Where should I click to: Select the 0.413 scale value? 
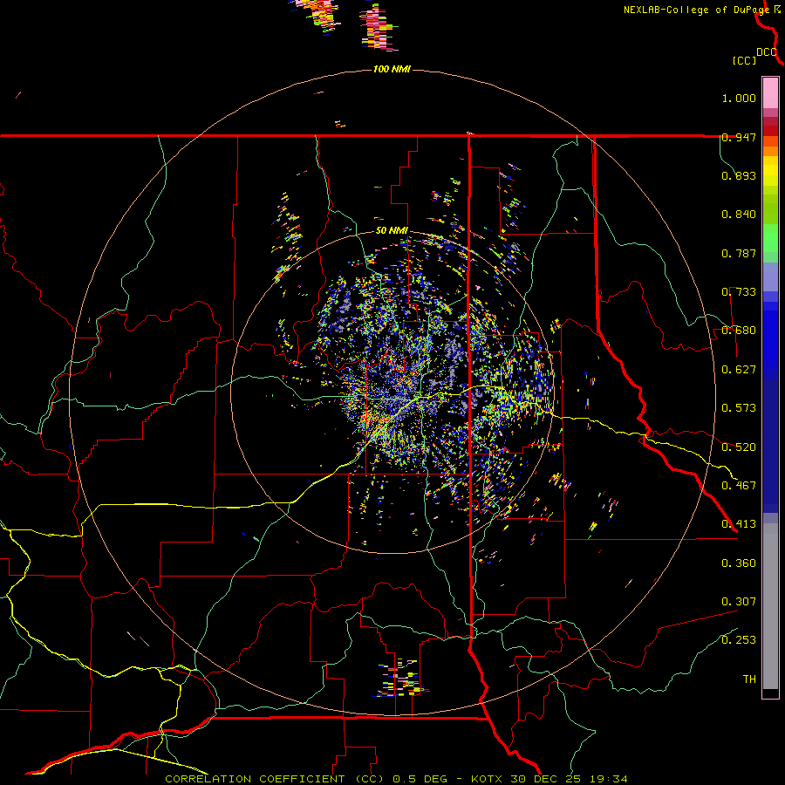(739, 524)
